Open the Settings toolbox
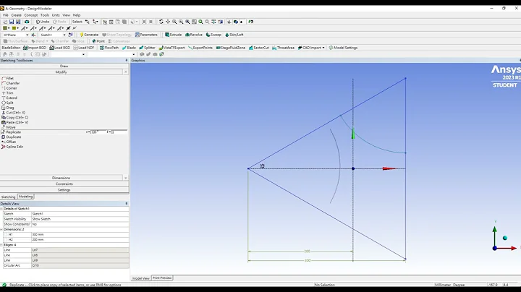Image resolution: width=521 pixels, height=292 pixels. [64, 190]
